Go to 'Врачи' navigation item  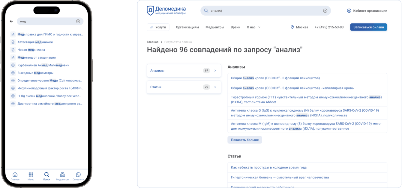(x=235, y=27)
